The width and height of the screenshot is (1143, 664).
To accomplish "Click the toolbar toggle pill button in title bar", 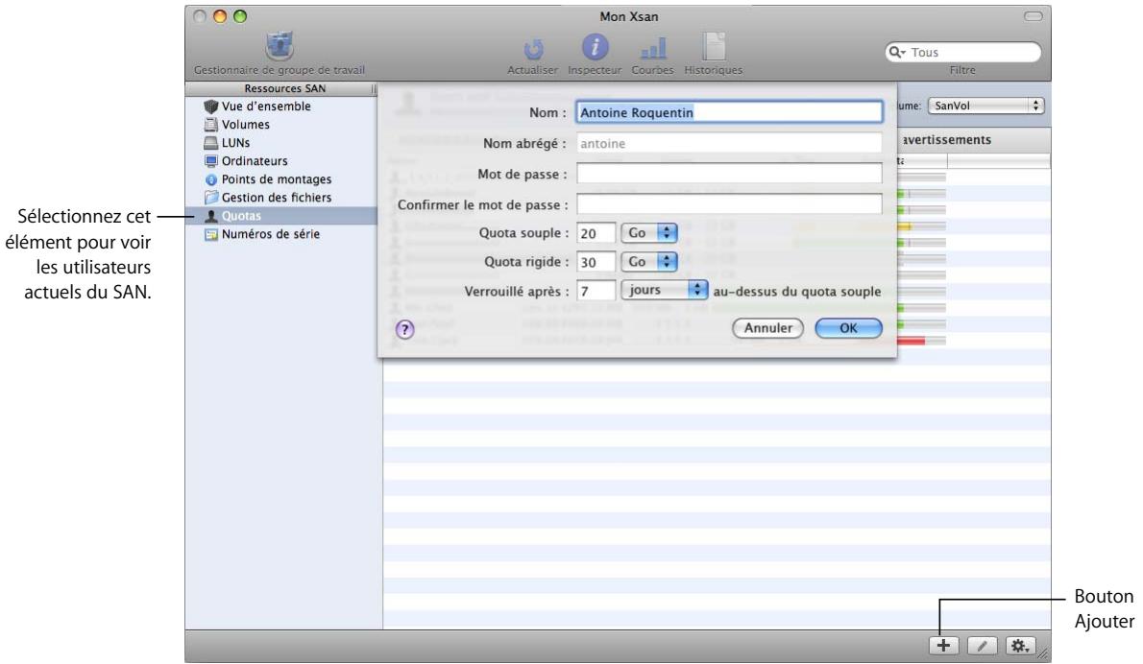I will click(1033, 16).
